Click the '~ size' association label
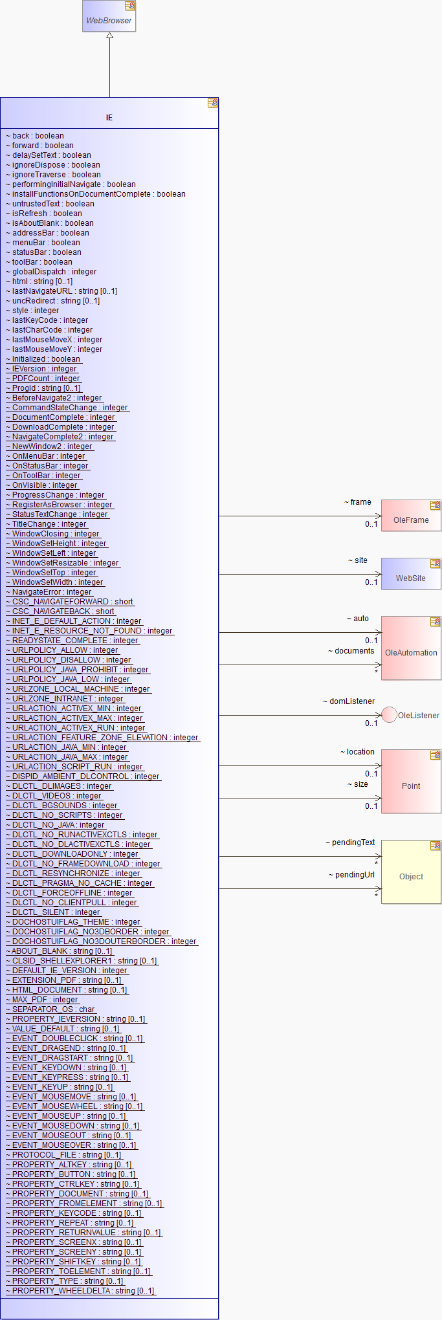This screenshot has height=1320, width=442. click(358, 784)
